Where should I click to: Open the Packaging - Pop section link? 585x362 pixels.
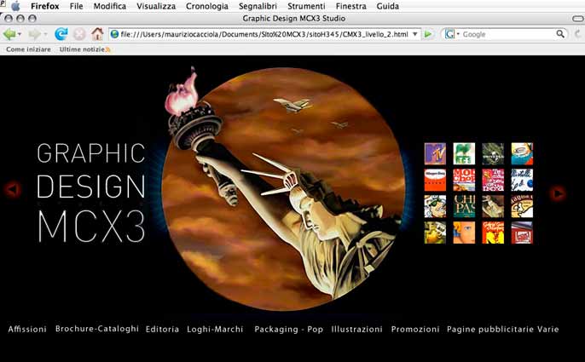(289, 329)
